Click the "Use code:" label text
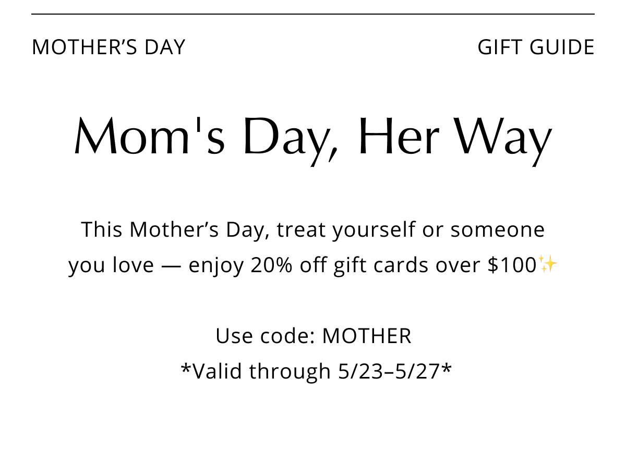 coord(266,336)
